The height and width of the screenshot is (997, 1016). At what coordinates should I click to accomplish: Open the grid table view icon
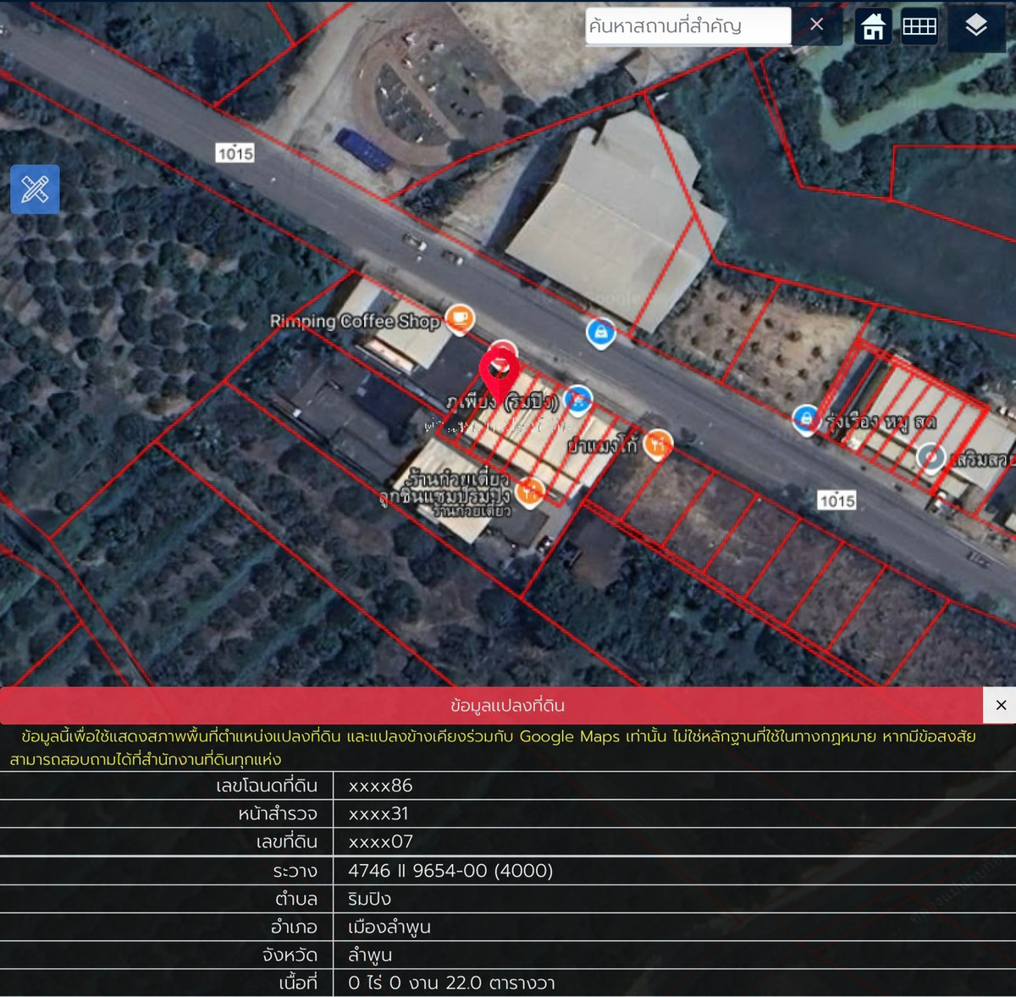tap(919, 27)
